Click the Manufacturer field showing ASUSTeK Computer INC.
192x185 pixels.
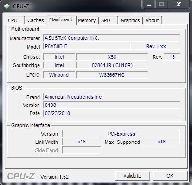pyautogui.click(x=111, y=38)
